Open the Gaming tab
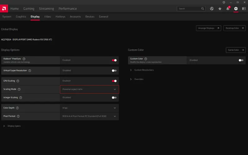 [29, 9]
